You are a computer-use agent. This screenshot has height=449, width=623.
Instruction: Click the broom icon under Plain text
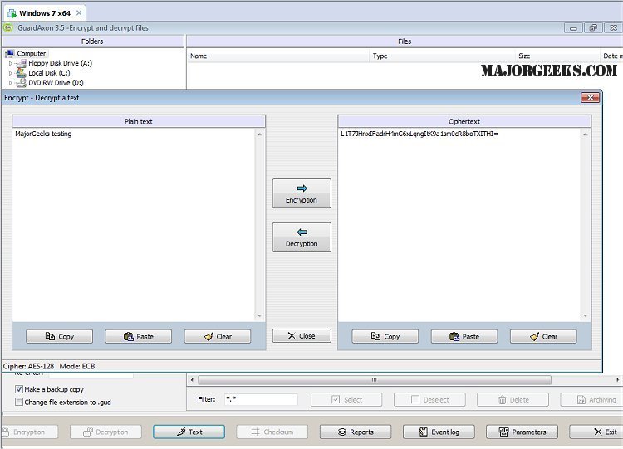click(x=208, y=337)
